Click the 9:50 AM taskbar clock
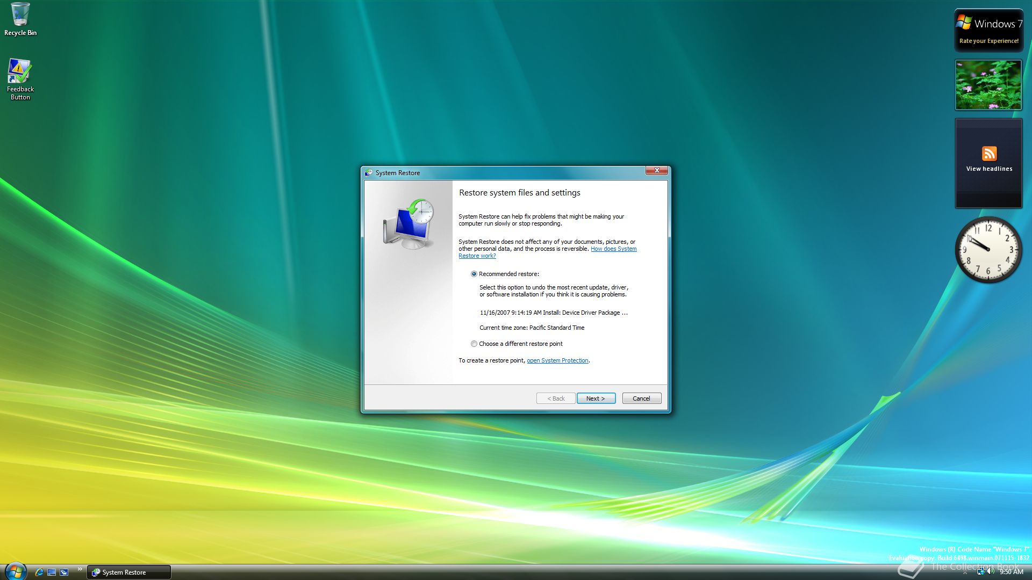Screen dimensions: 1032x580 [1011, 572]
